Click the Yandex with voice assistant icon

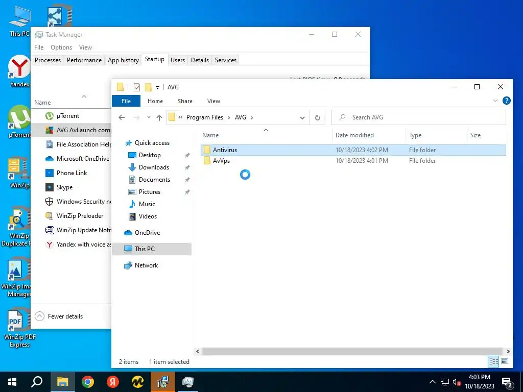pos(50,244)
